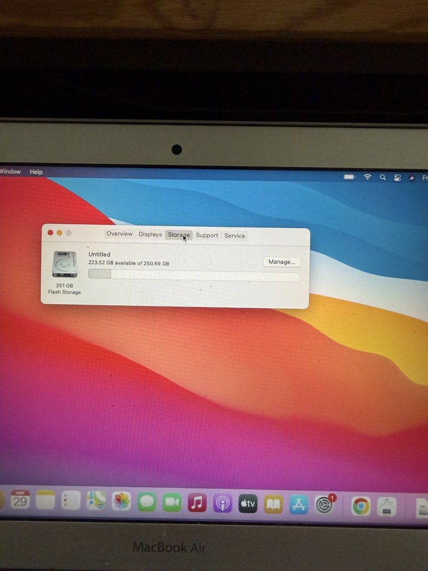
Task: Launch Google Chrome from Dock
Action: (x=361, y=506)
